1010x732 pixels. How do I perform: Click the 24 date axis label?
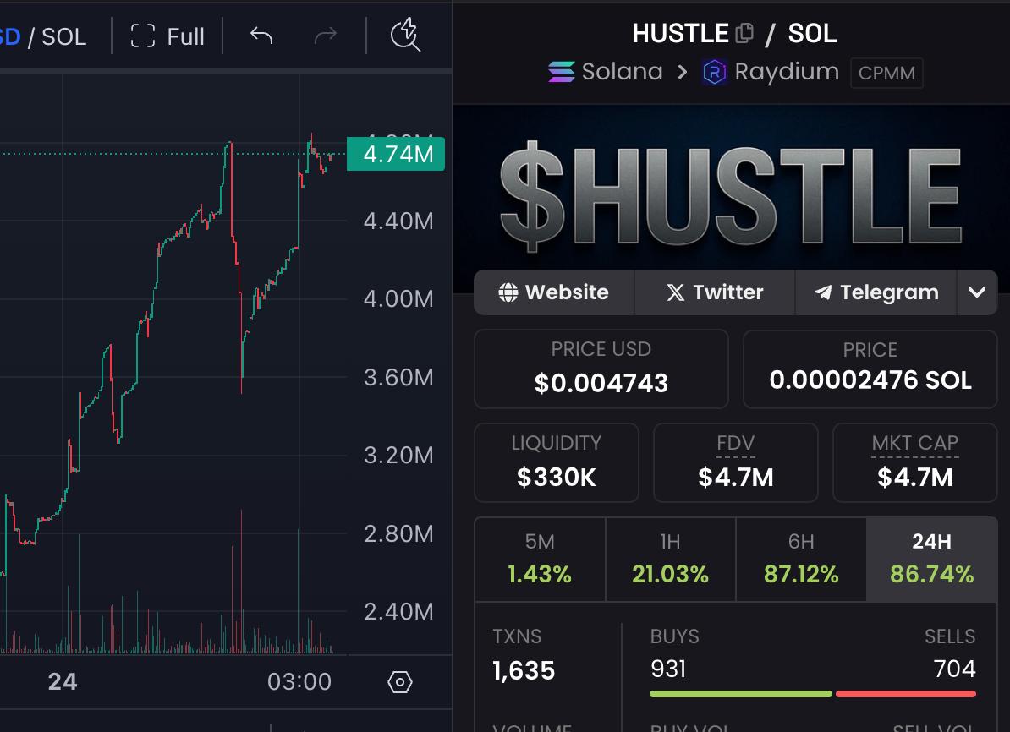point(63,682)
